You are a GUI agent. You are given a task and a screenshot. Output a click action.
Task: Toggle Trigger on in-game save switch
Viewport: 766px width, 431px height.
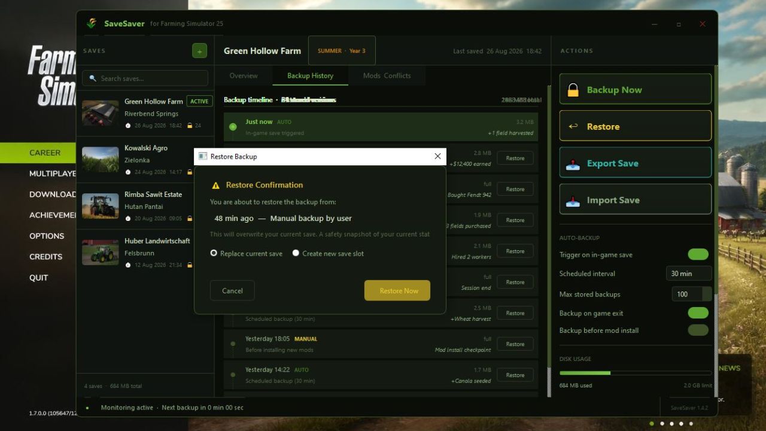click(698, 254)
